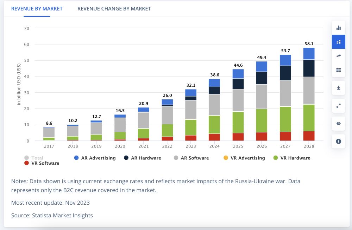The height and width of the screenshot is (230, 352).
Task: Toggle the VR Software legend entry
Action: pos(42,163)
